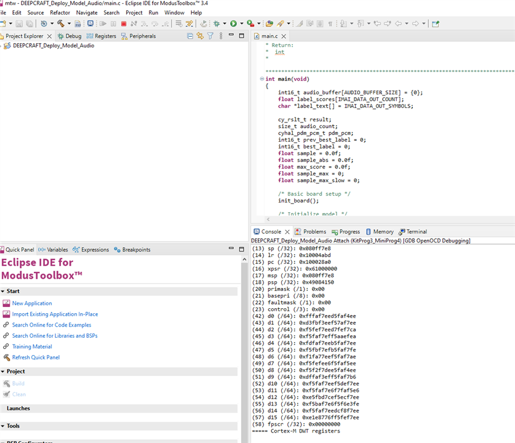Switch to the Expressions tab

click(x=91, y=250)
